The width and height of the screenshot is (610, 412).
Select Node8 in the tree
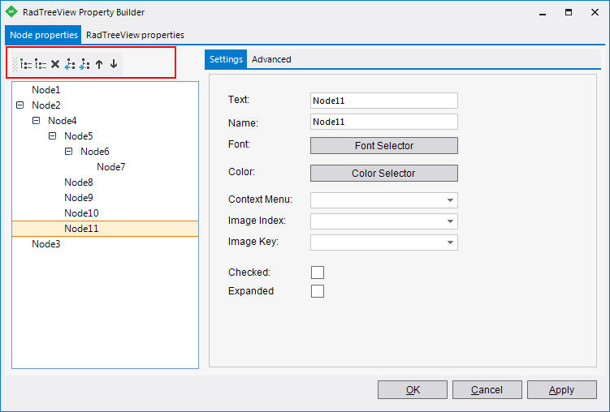[79, 182]
